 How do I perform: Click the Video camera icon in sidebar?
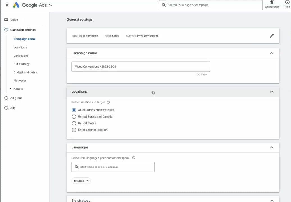[6, 20]
